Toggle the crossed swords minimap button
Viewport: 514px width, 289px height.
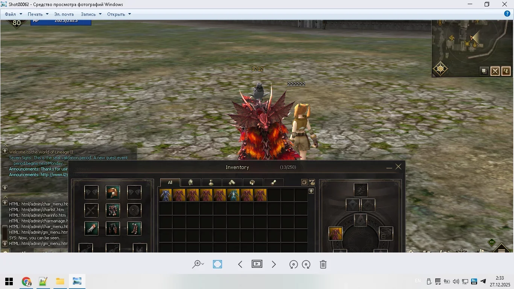(495, 71)
